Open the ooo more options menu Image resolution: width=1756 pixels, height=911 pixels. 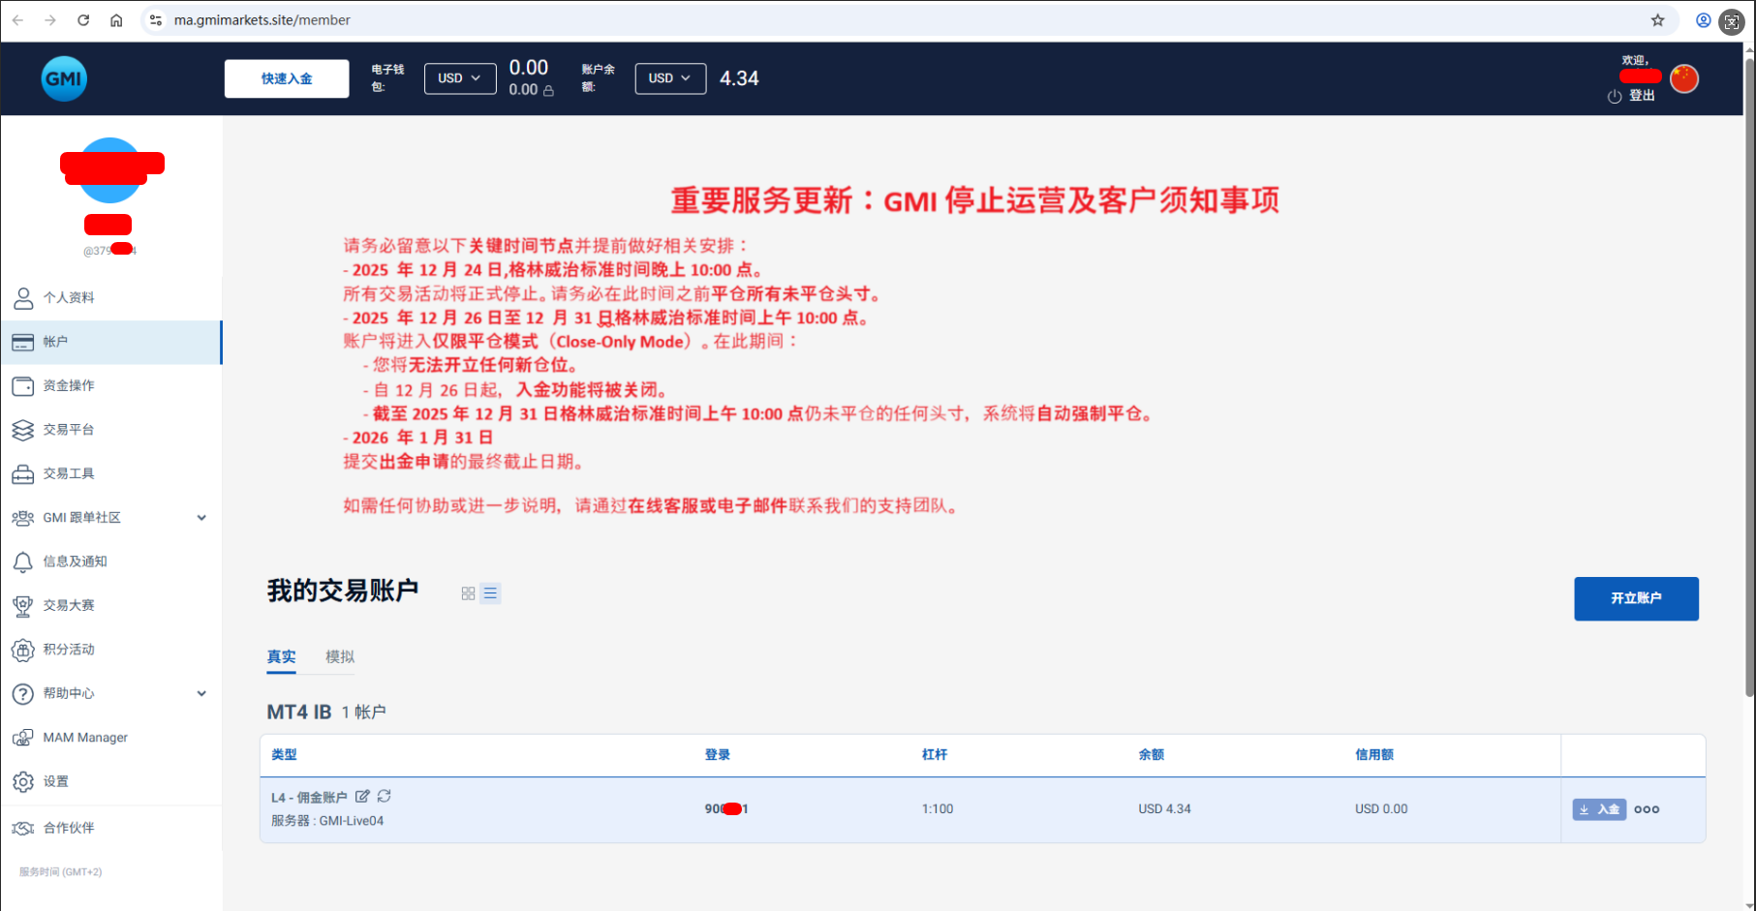(x=1647, y=809)
